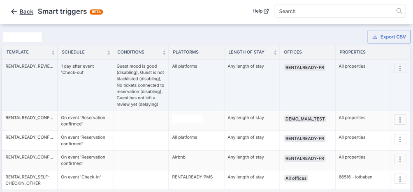Open actions menu for RENTALREADY_REVIE... row
The image size is (413, 192).
(x=400, y=68)
